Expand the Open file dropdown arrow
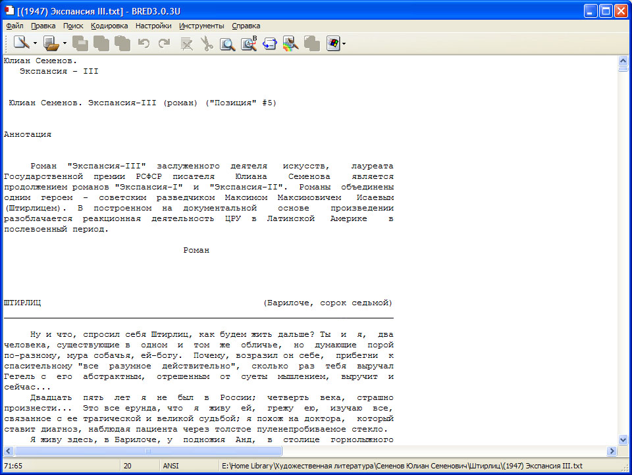Image resolution: width=632 pixels, height=475 pixels. tap(65, 43)
